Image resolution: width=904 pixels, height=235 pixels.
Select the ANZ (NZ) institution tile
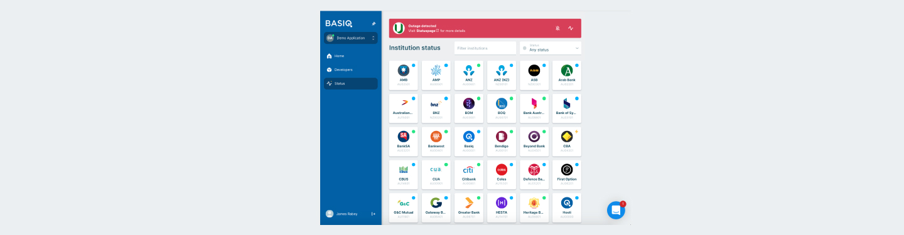tap(502, 75)
